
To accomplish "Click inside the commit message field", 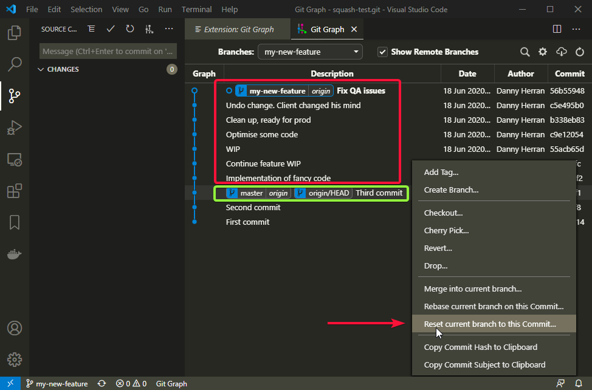I will click(x=107, y=51).
